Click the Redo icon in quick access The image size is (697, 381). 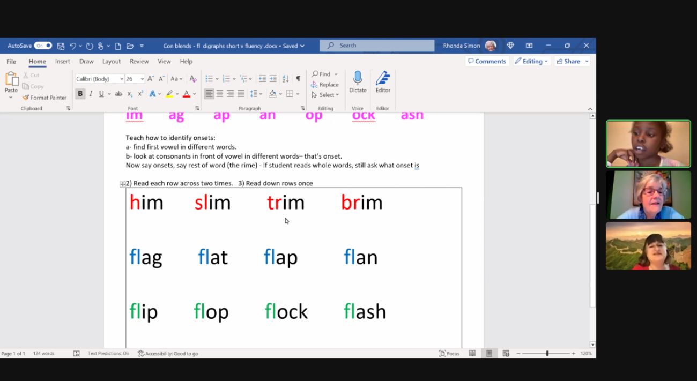point(90,46)
